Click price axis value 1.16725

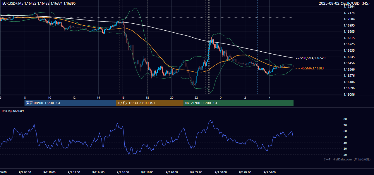coord(349,44)
